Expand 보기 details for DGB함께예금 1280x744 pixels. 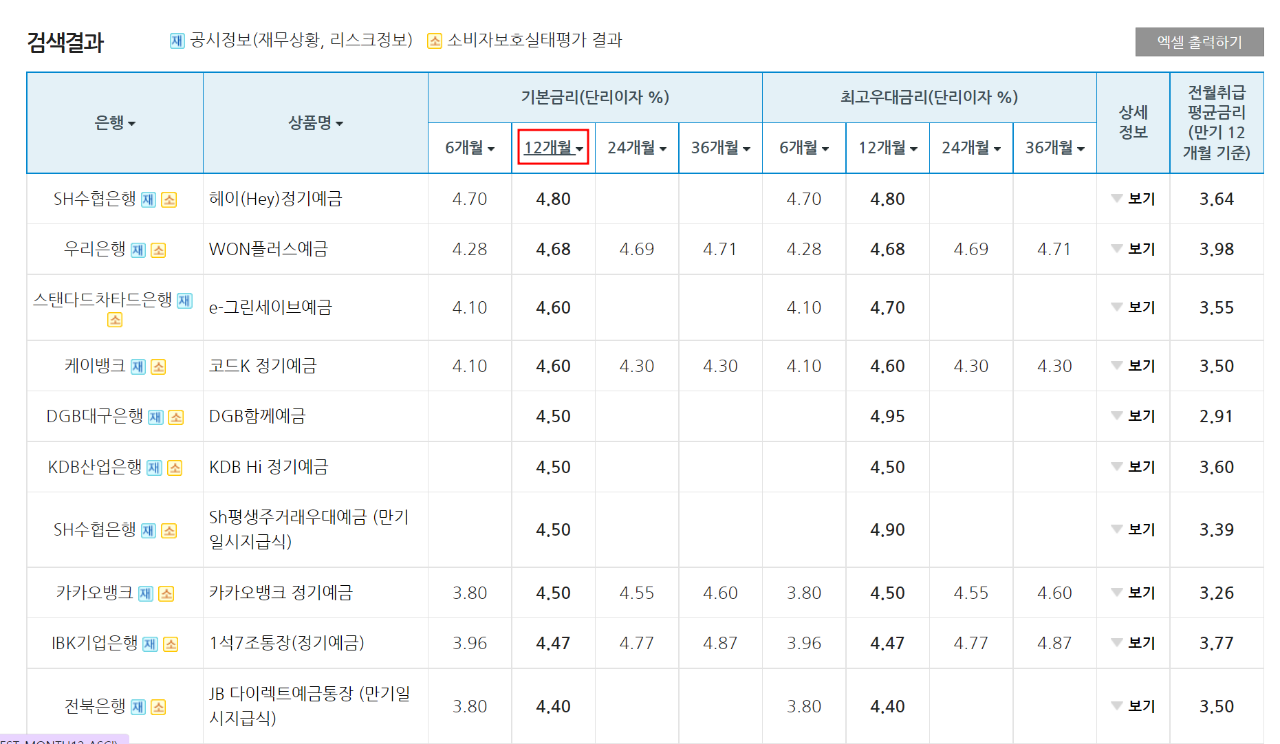pyautogui.click(x=1133, y=416)
